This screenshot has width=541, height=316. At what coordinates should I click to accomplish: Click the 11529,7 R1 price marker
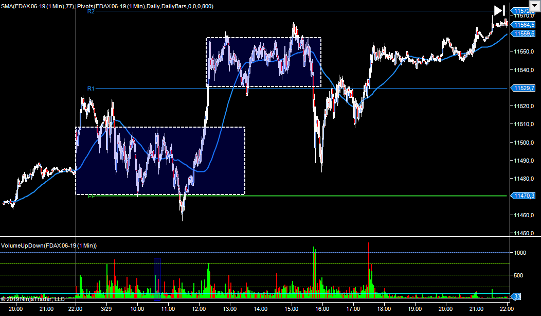click(x=524, y=89)
